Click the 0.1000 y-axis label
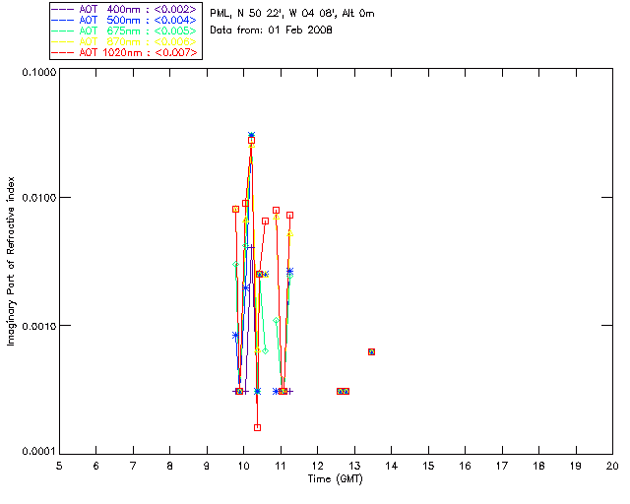 point(39,72)
